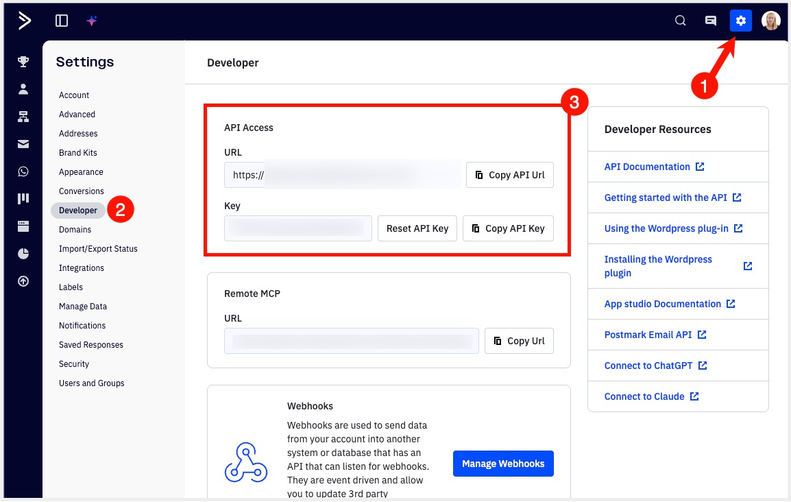This screenshot has height=502, width=791.
Task: Select Developer in the Settings menu
Action: (x=78, y=211)
